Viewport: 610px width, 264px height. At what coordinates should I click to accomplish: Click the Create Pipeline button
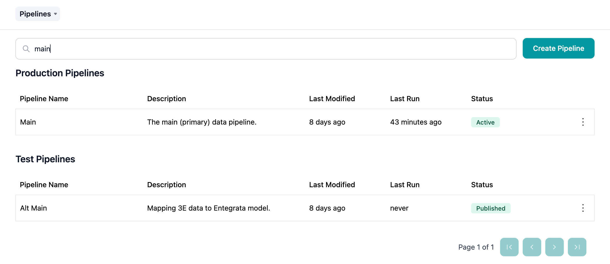coord(558,48)
